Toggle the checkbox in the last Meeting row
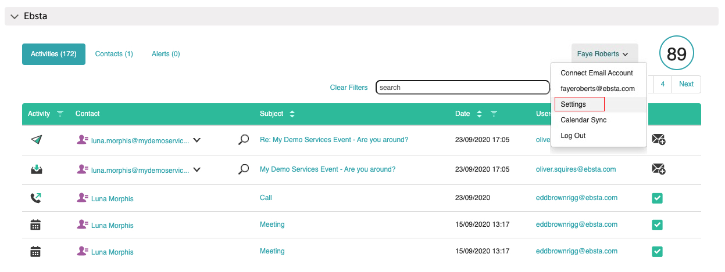Image resolution: width=725 pixels, height=272 pixels. [x=657, y=252]
